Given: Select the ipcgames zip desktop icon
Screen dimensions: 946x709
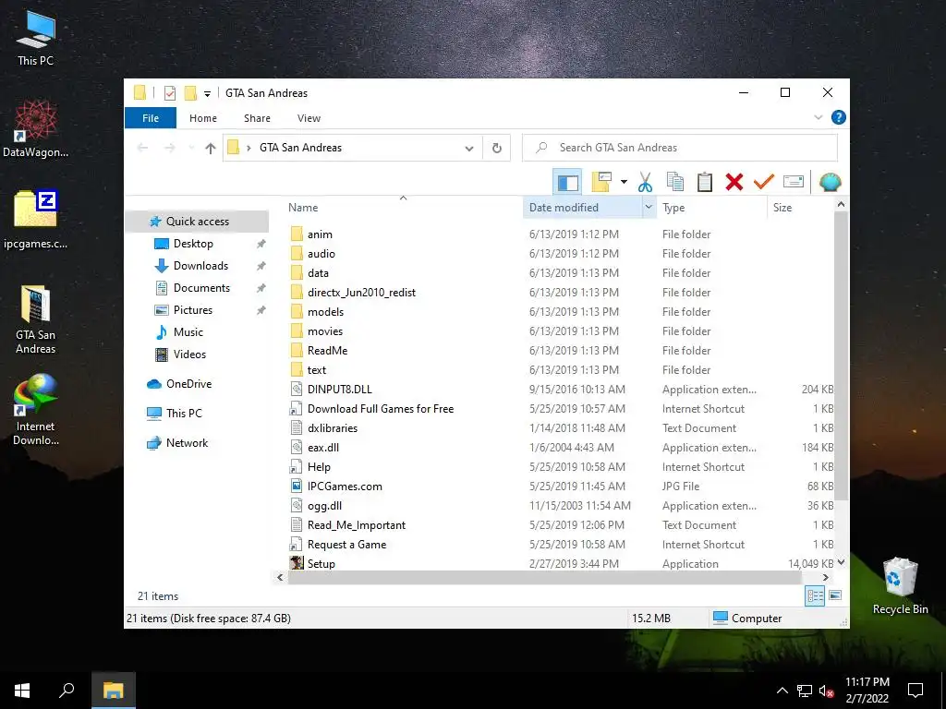Looking at the screenshot, I should coord(36,220).
